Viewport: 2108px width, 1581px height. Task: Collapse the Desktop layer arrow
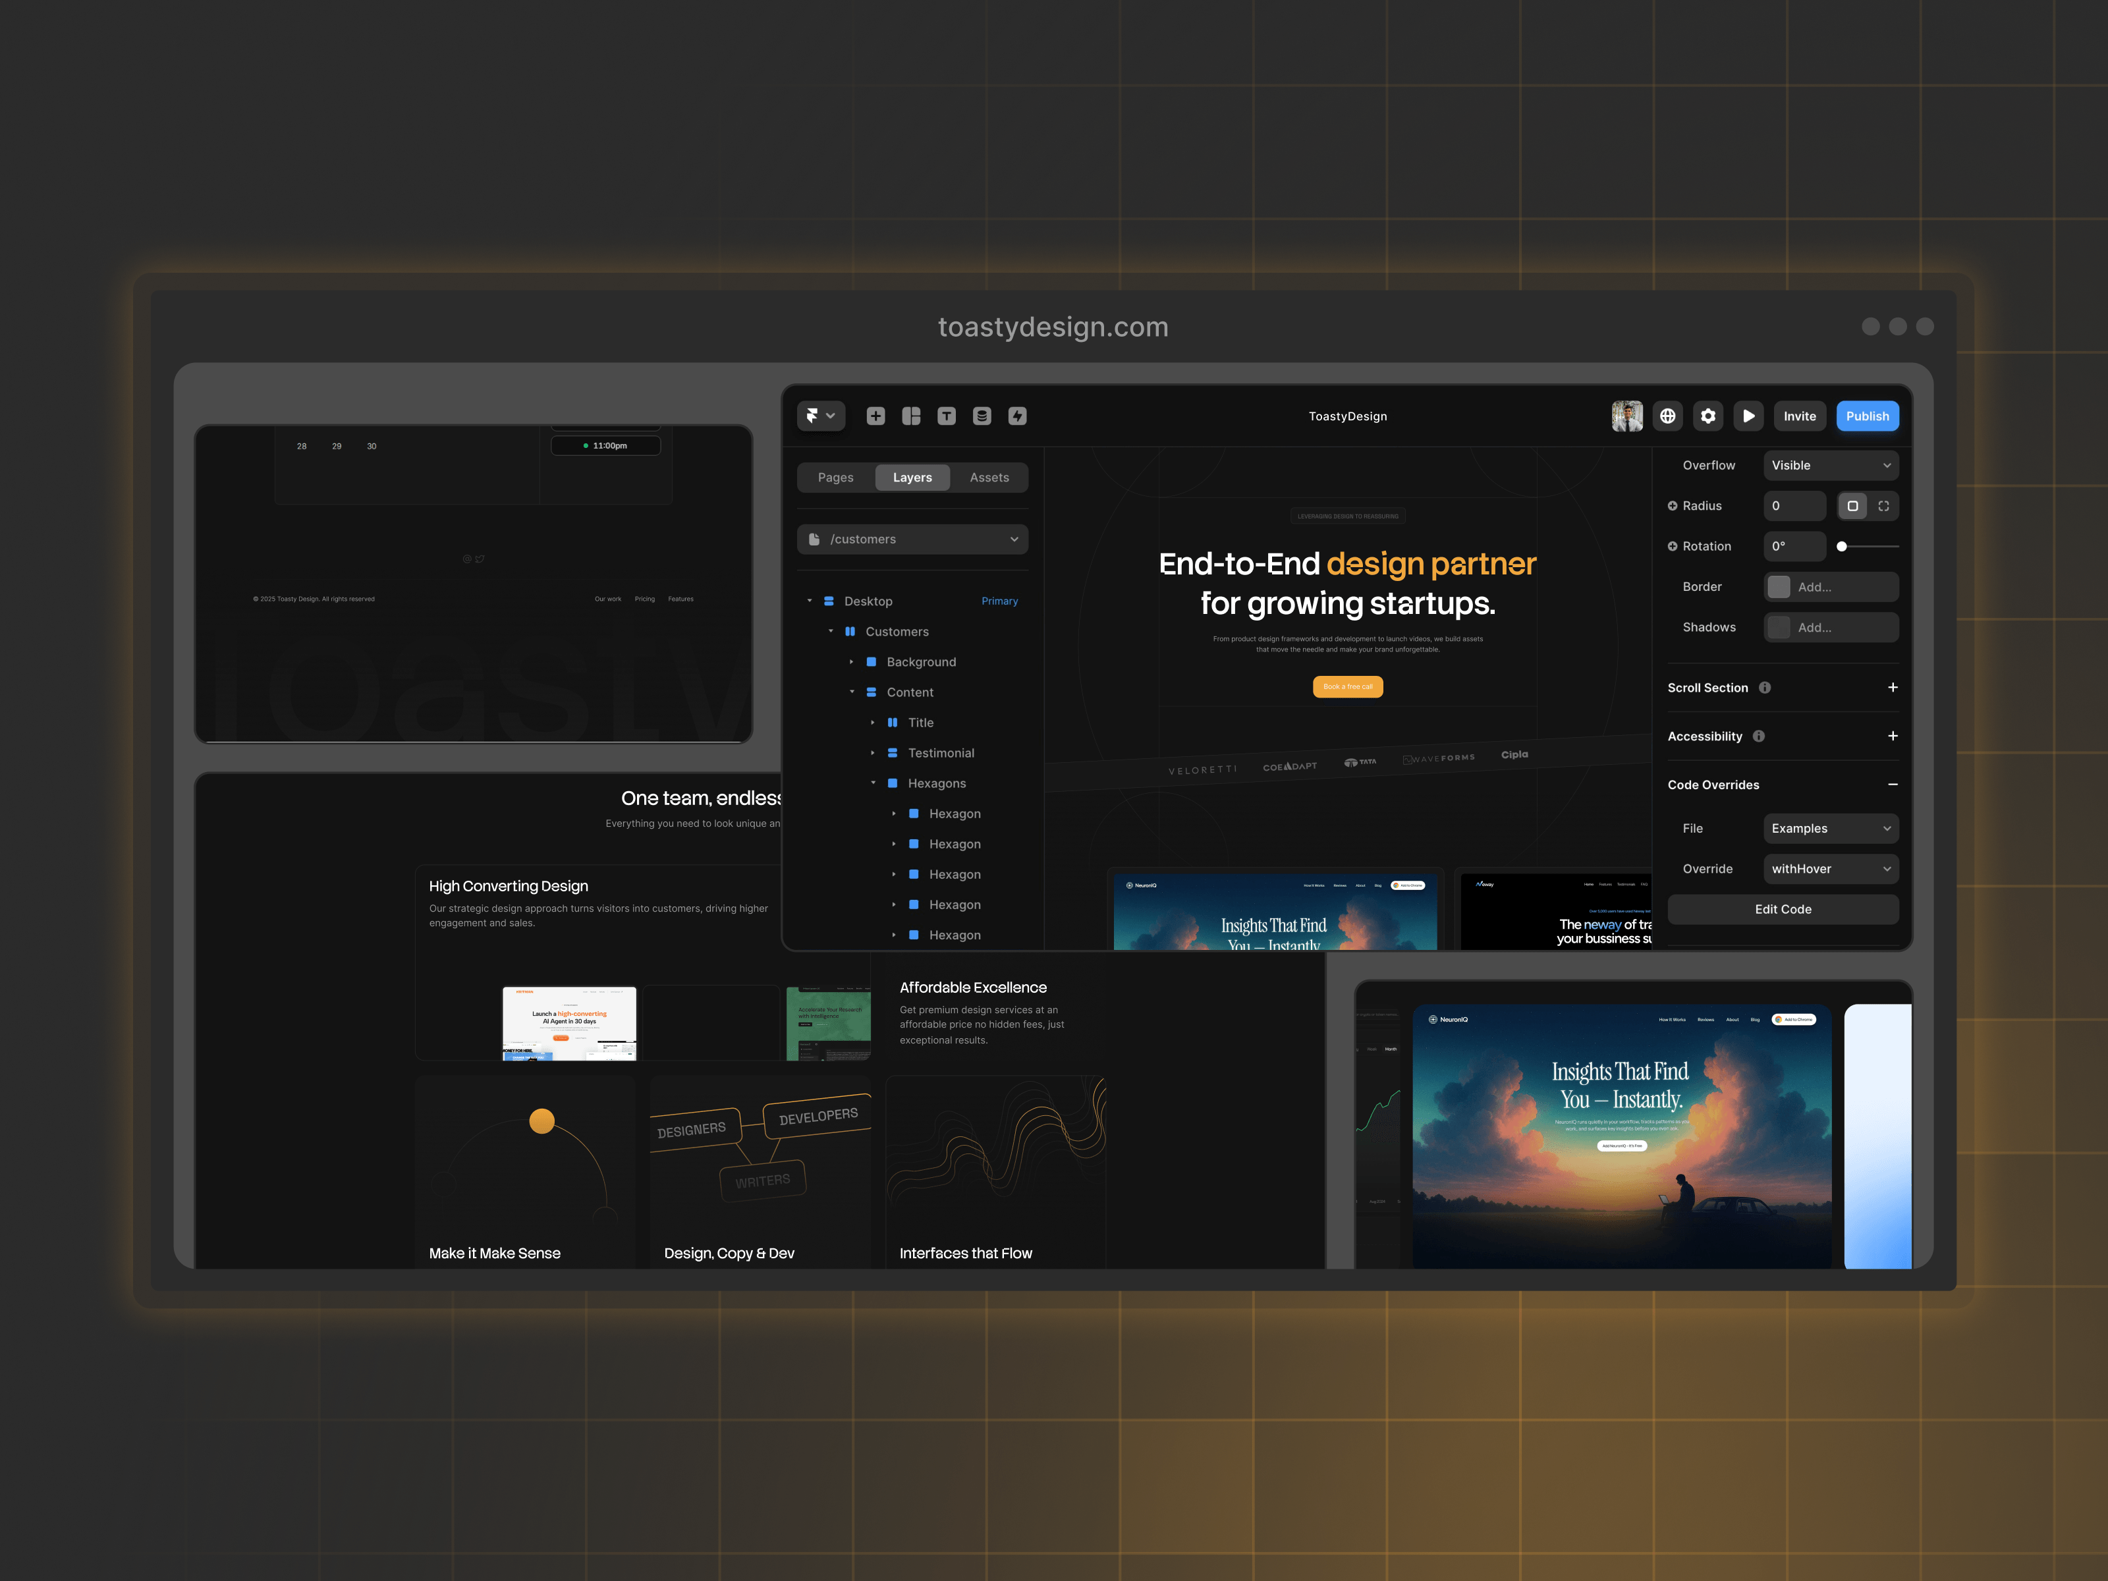[x=809, y=601]
